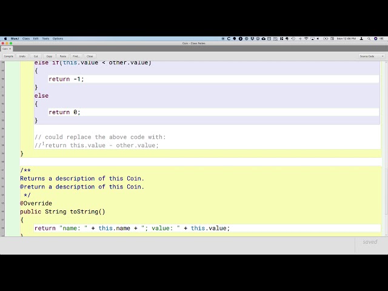388x291 pixels.
Task: Click the 'else if(this.value < other.value)' line
Action: [93, 62]
